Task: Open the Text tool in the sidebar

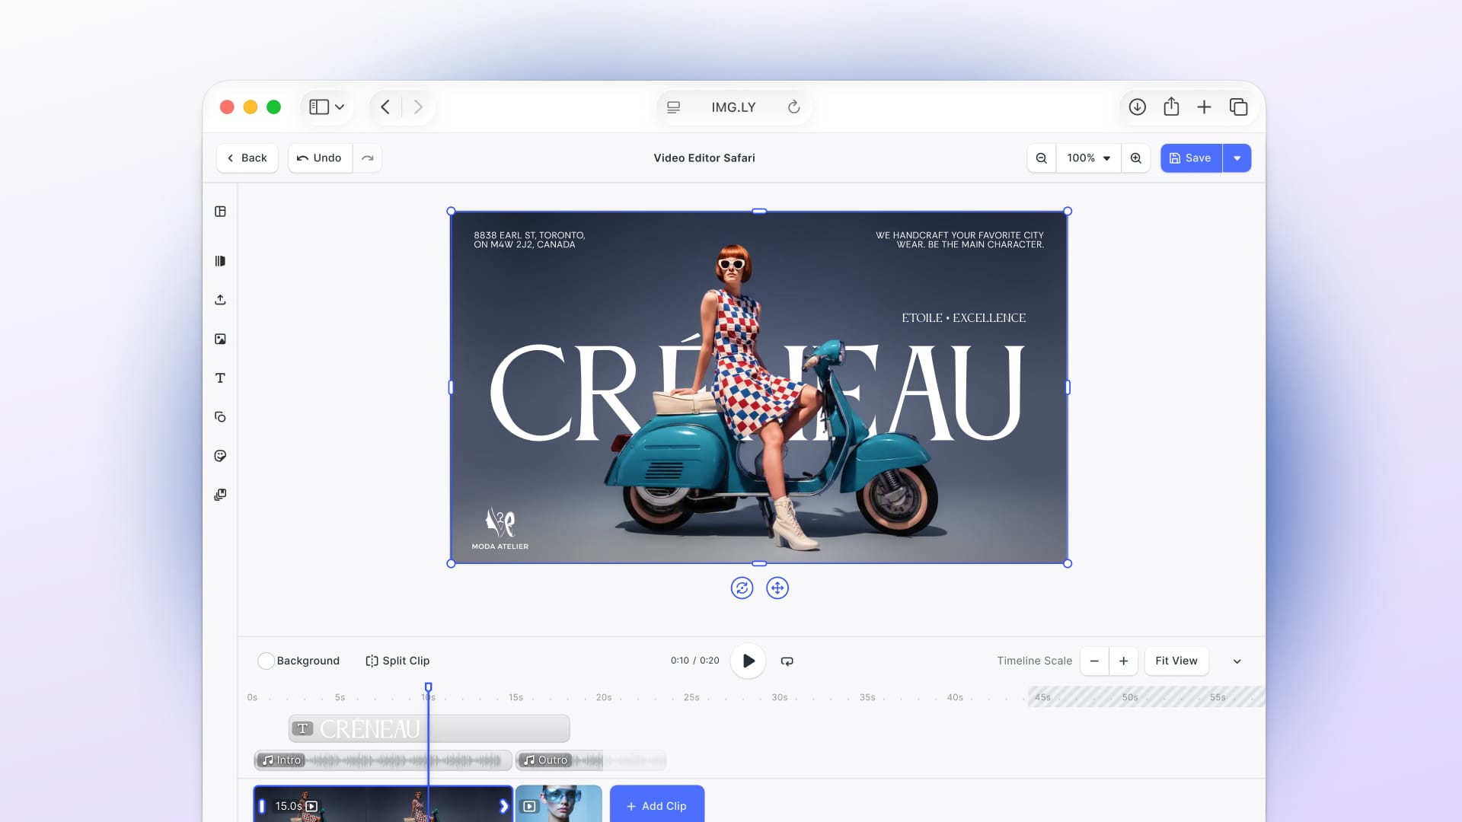Action: [x=220, y=378]
